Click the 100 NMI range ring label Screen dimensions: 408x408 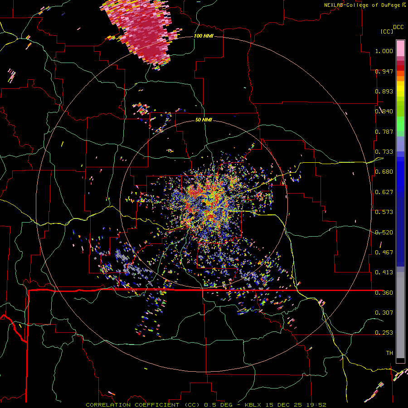pos(204,36)
